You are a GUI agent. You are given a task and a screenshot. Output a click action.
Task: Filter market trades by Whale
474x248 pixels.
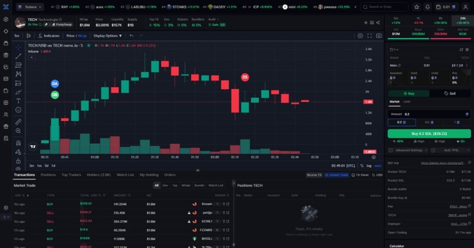pos(186,186)
